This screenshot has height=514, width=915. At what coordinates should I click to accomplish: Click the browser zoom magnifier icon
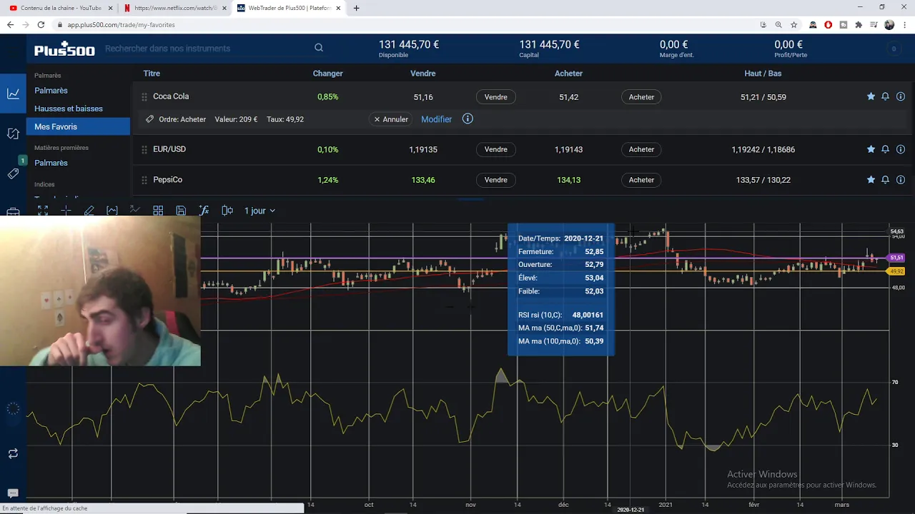click(778, 24)
